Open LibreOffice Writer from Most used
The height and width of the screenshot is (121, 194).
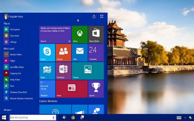(x=14, y=67)
